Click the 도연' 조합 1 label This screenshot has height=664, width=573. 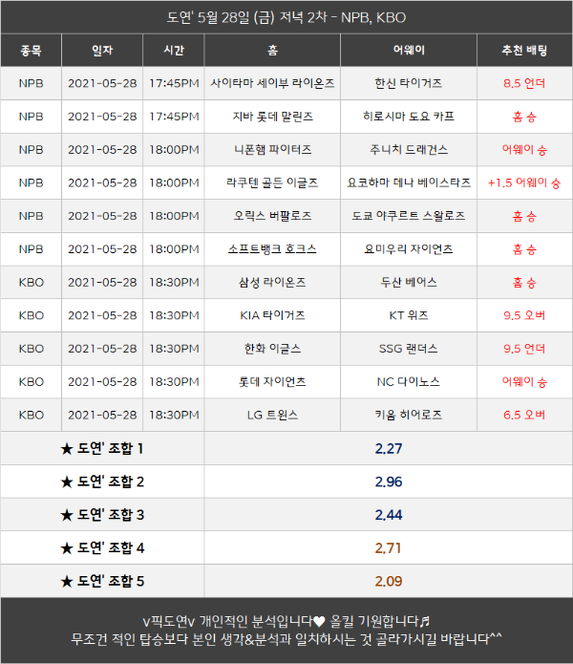click(110, 448)
